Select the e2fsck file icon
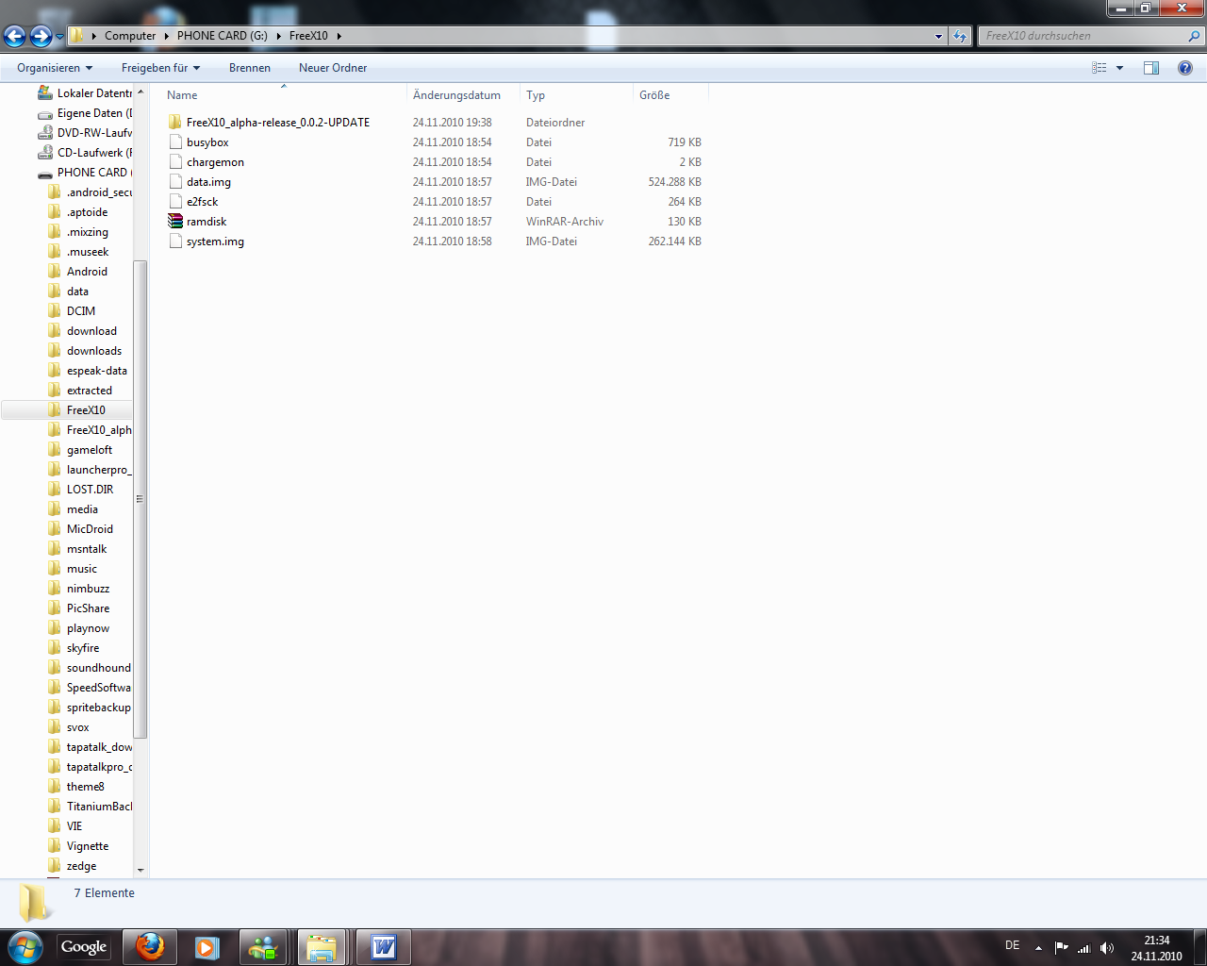The height and width of the screenshot is (966, 1207). (175, 202)
